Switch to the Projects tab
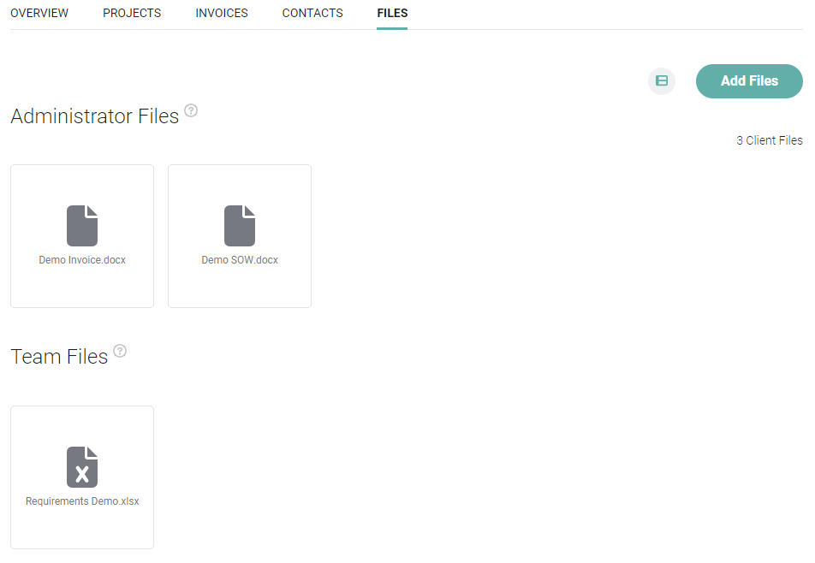Image resolution: width=815 pixels, height=563 pixels. pyautogui.click(x=132, y=14)
